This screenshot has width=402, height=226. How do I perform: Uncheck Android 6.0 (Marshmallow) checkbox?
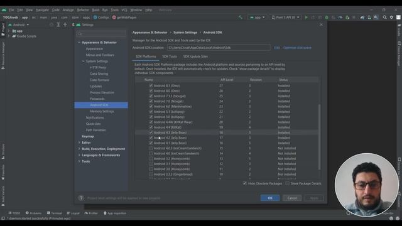coord(151,106)
